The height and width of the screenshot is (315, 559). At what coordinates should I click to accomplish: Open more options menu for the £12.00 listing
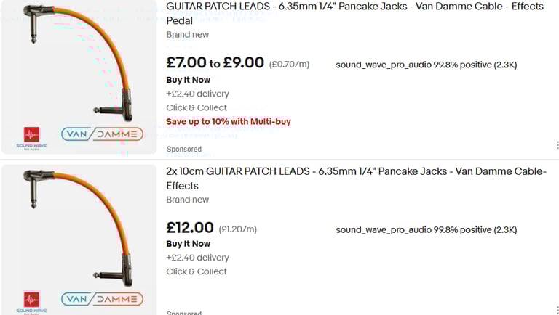tap(557, 309)
